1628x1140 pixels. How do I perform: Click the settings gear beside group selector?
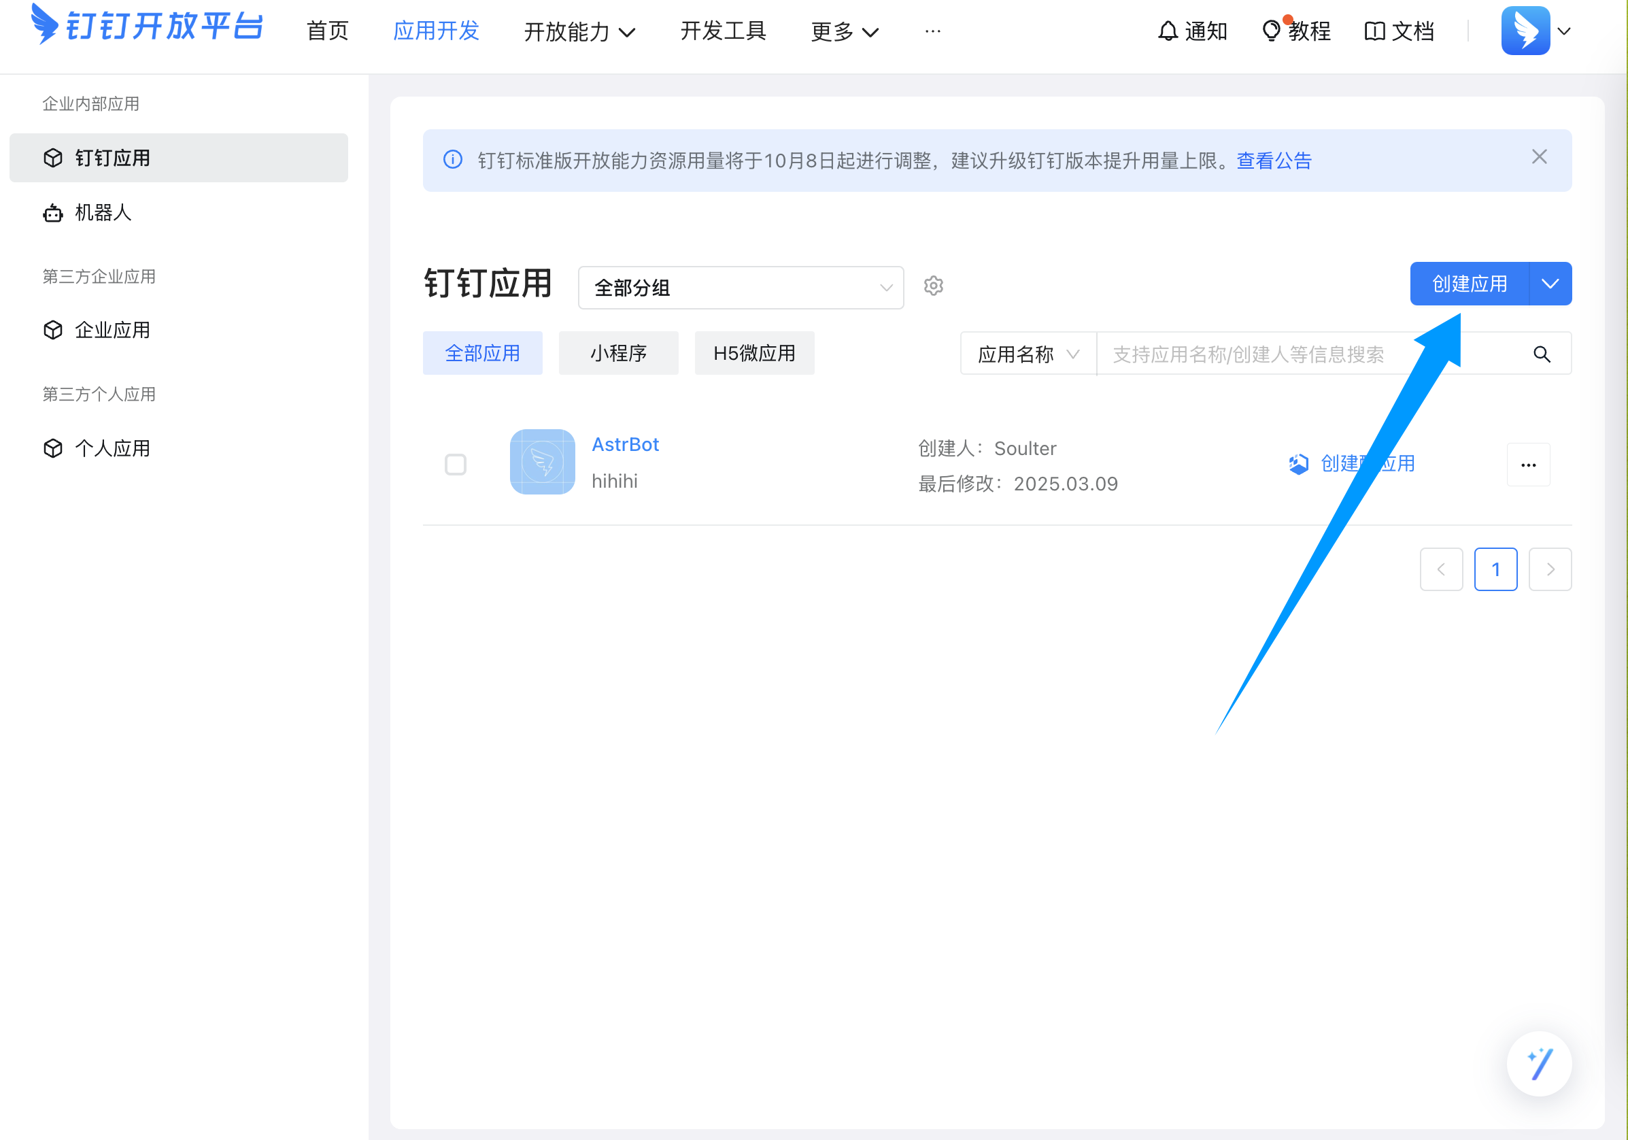[x=933, y=286]
